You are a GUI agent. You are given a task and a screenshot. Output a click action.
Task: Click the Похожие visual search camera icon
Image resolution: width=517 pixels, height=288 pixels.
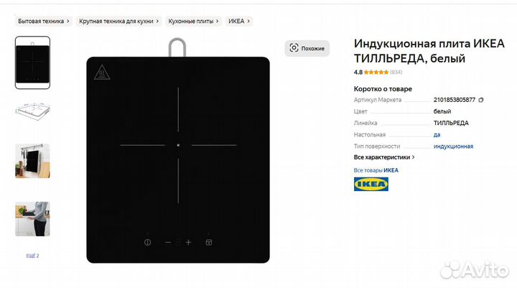pyautogui.click(x=294, y=48)
